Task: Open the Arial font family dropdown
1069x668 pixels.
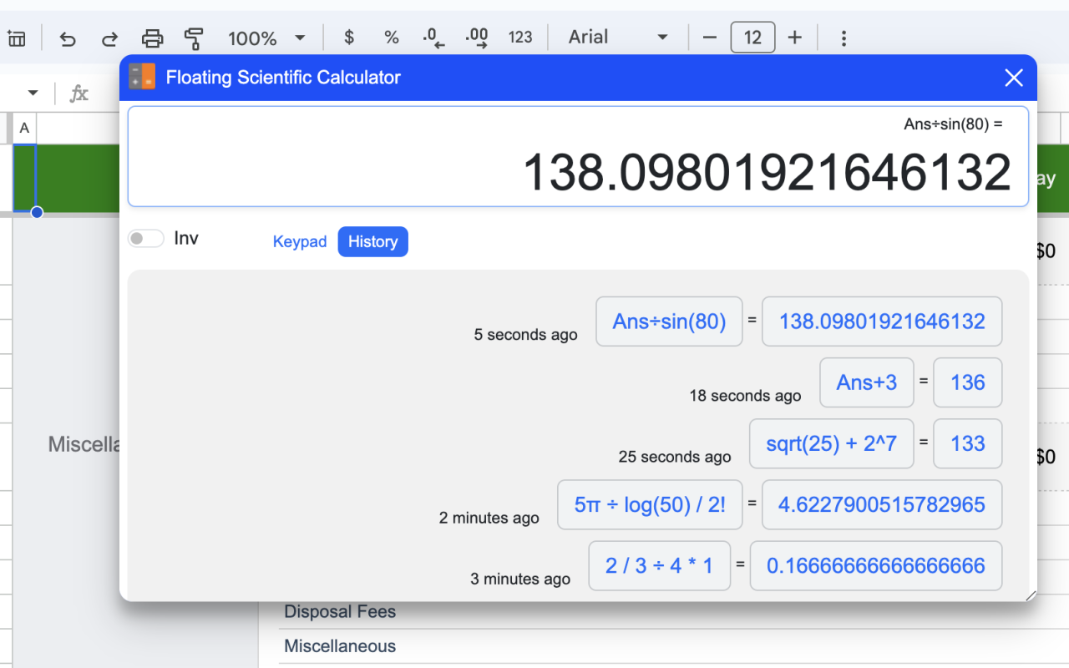Action: coord(618,38)
